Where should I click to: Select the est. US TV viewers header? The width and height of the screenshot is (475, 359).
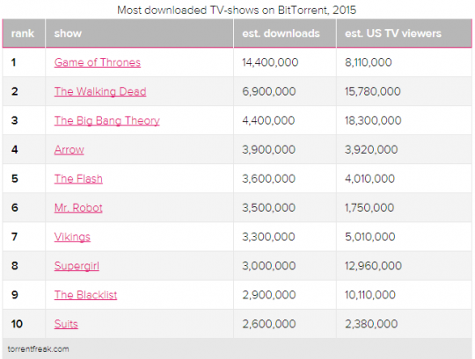[404, 33]
